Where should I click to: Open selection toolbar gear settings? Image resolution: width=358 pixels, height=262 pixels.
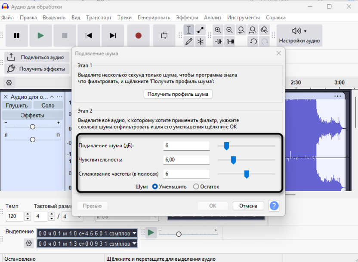(x=29, y=243)
